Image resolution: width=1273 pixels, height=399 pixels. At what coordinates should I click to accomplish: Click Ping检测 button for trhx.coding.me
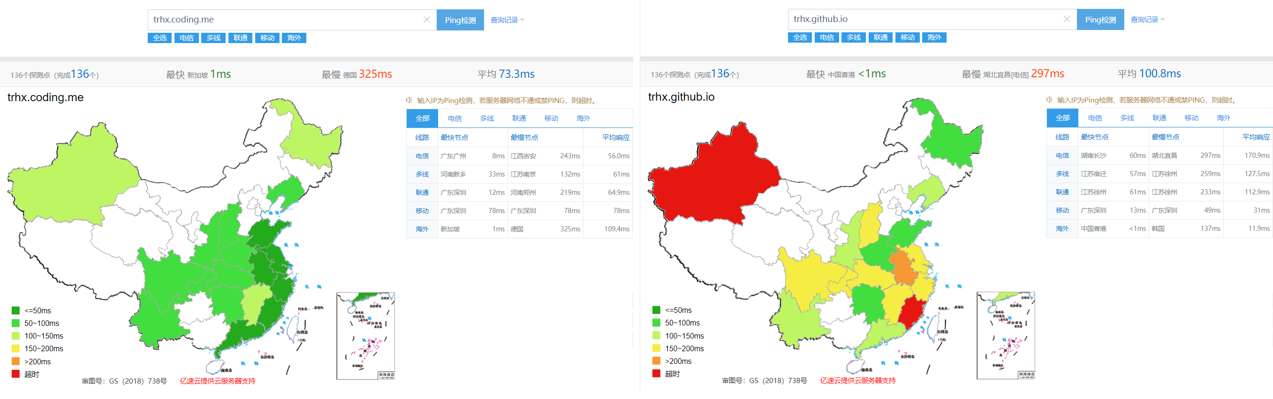[x=460, y=20]
